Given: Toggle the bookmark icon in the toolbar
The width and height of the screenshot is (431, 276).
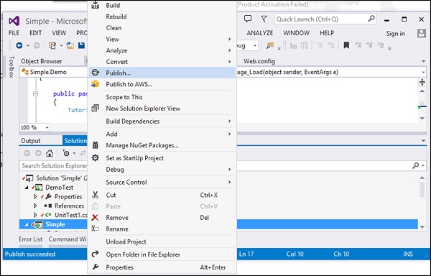Looking at the screenshot, I should pos(346,45).
